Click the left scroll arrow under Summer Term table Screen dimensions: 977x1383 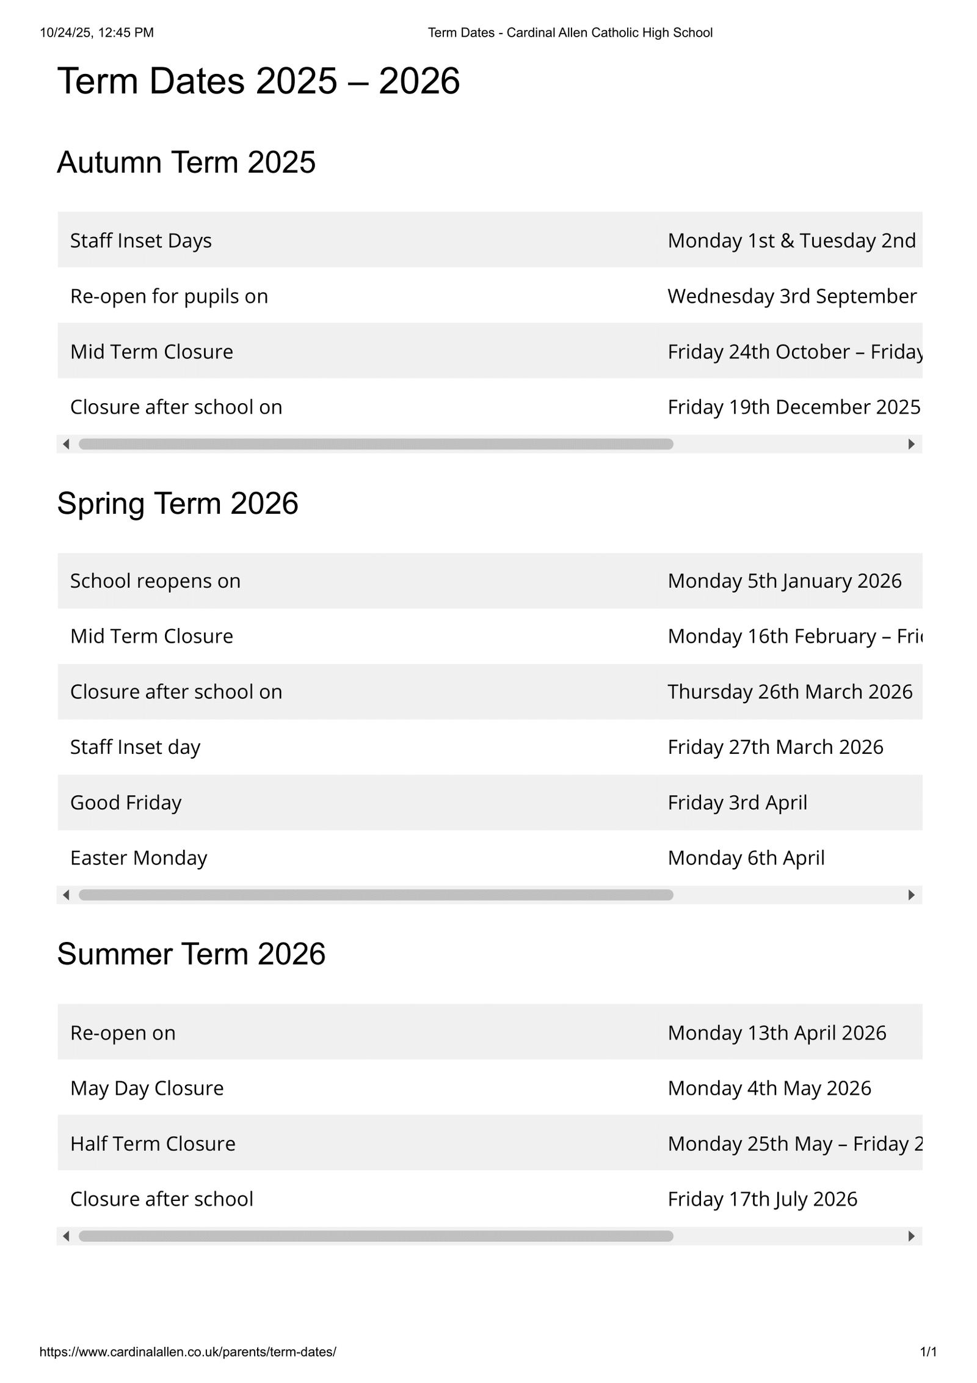tap(66, 1236)
